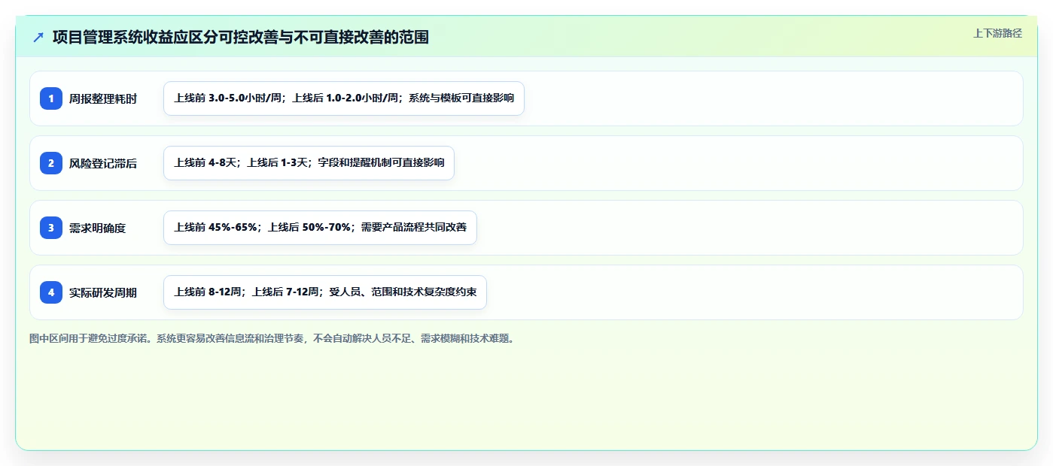Screen dimensions: 1053x466
Task: Click the 风险登记滞后 row label
Action: (x=103, y=163)
